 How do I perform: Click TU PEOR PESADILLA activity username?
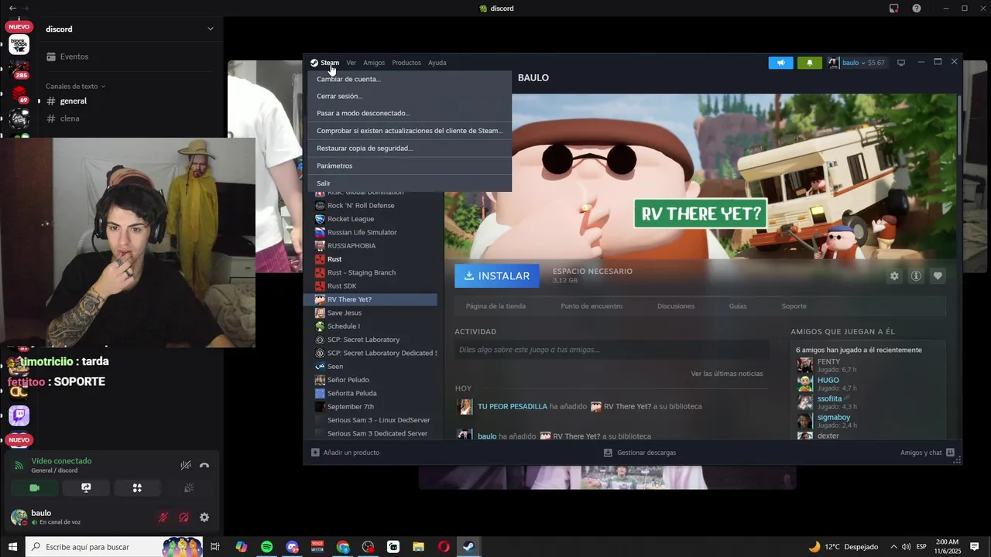(x=513, y=406)
